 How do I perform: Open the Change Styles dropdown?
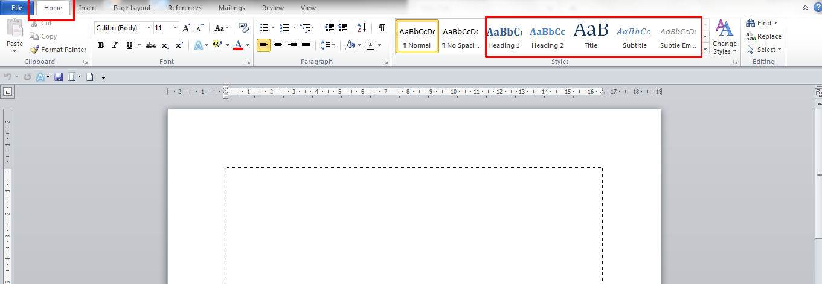point(724,36)
